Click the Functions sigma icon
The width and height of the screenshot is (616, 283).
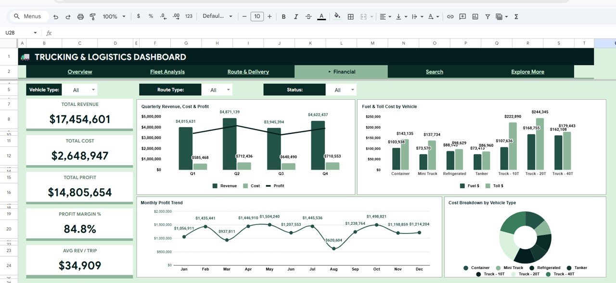coord(515,16)
